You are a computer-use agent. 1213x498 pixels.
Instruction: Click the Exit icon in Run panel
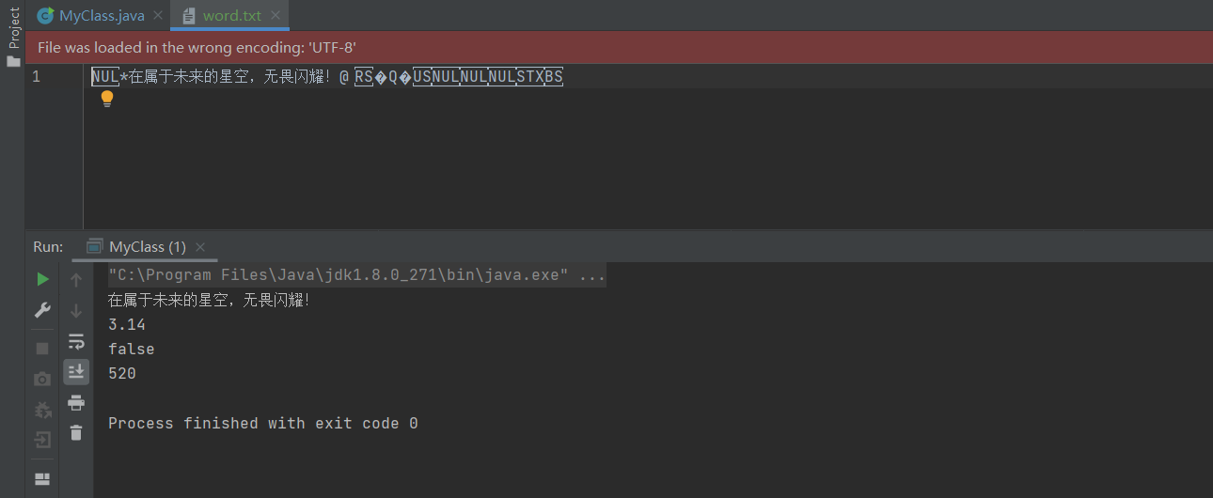tap(42, 440)
